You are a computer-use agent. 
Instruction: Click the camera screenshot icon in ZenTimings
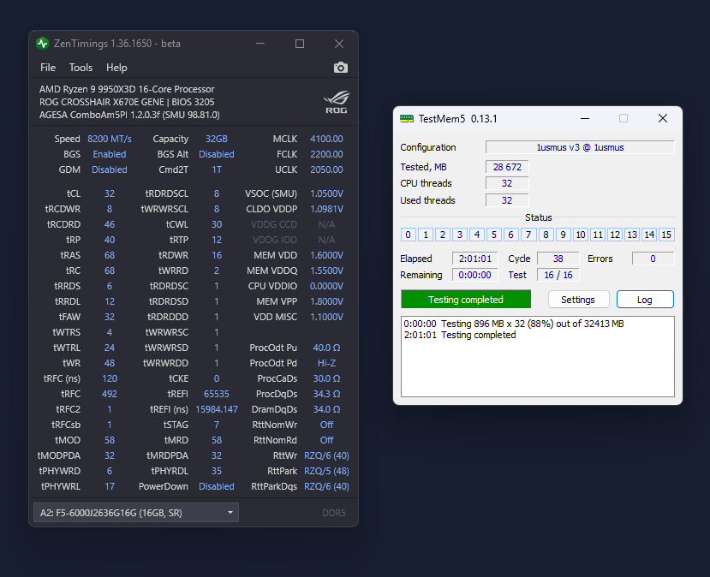point(341,68)
